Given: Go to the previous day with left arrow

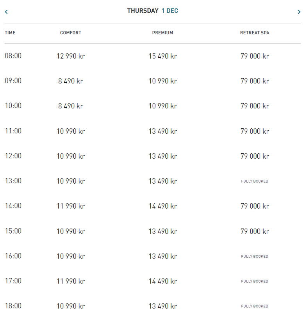Looking at the screenshot, I should [6, 12].
